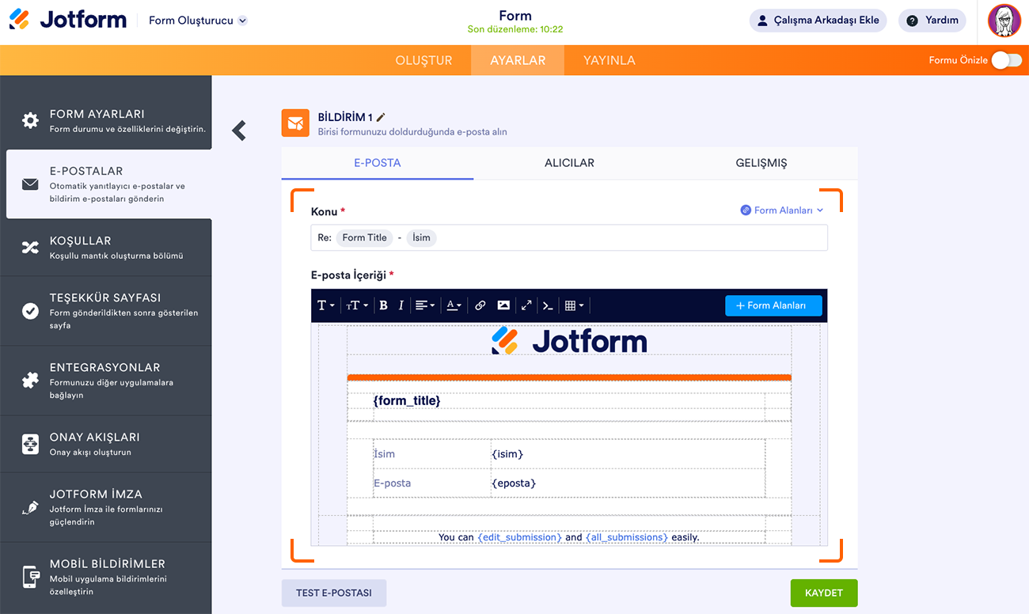Open the table insert dropdown
This screenshot has width=1029, height=614.
(x=574, y=305)
